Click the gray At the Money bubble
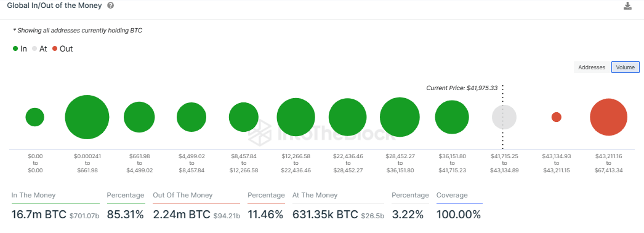 click(x=504, y=117)
